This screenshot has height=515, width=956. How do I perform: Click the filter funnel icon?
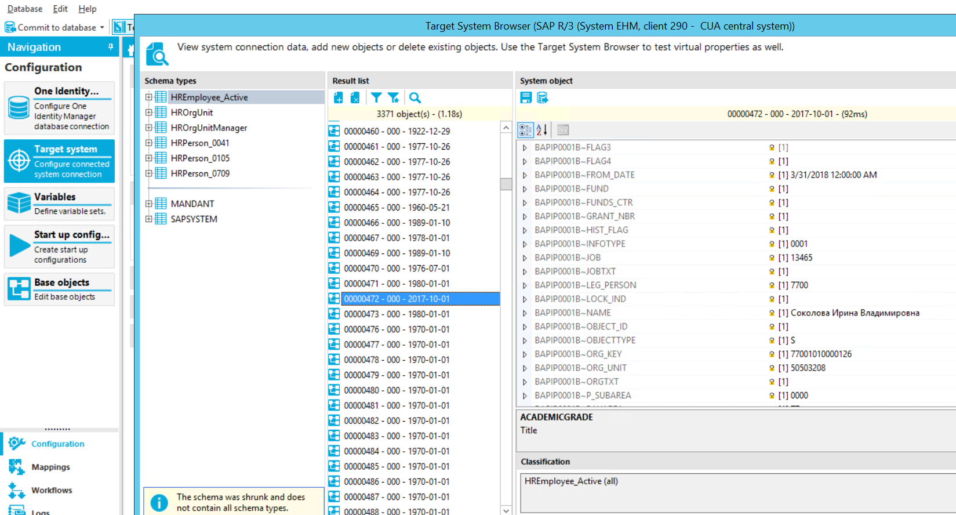(x=376, y=98)
